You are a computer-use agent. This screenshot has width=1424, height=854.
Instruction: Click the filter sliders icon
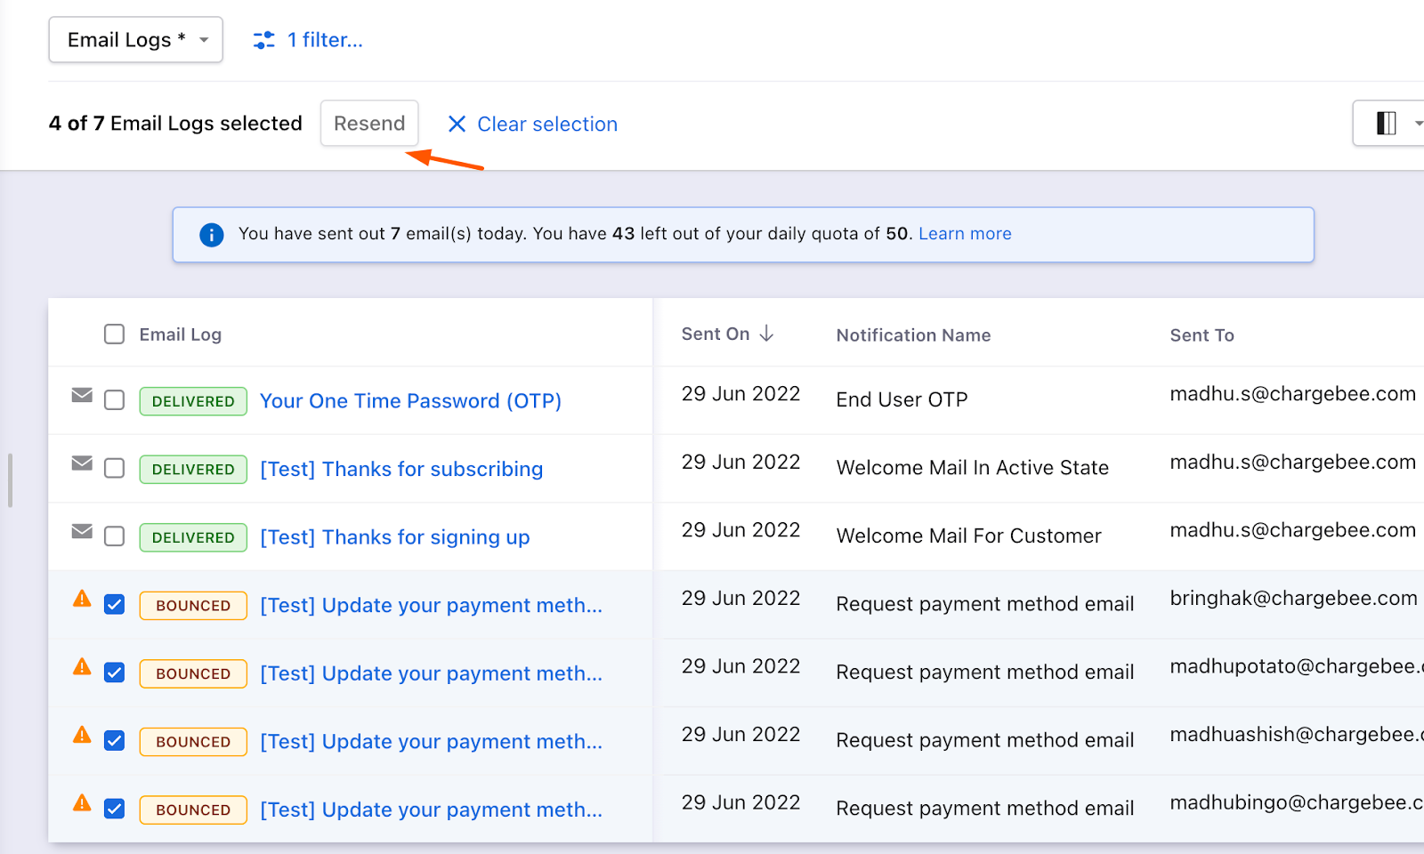[264, 40]
